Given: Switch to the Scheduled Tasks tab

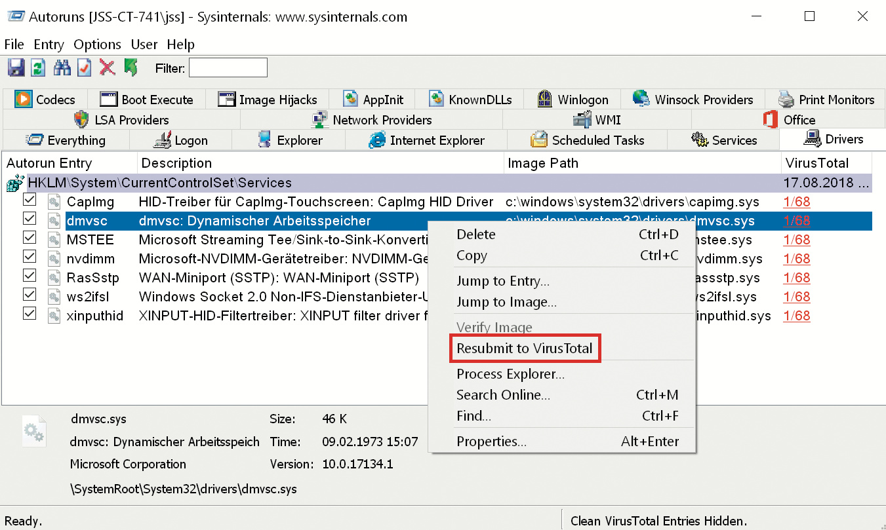Looking at the screenshot, I should (x=588, y=140).
